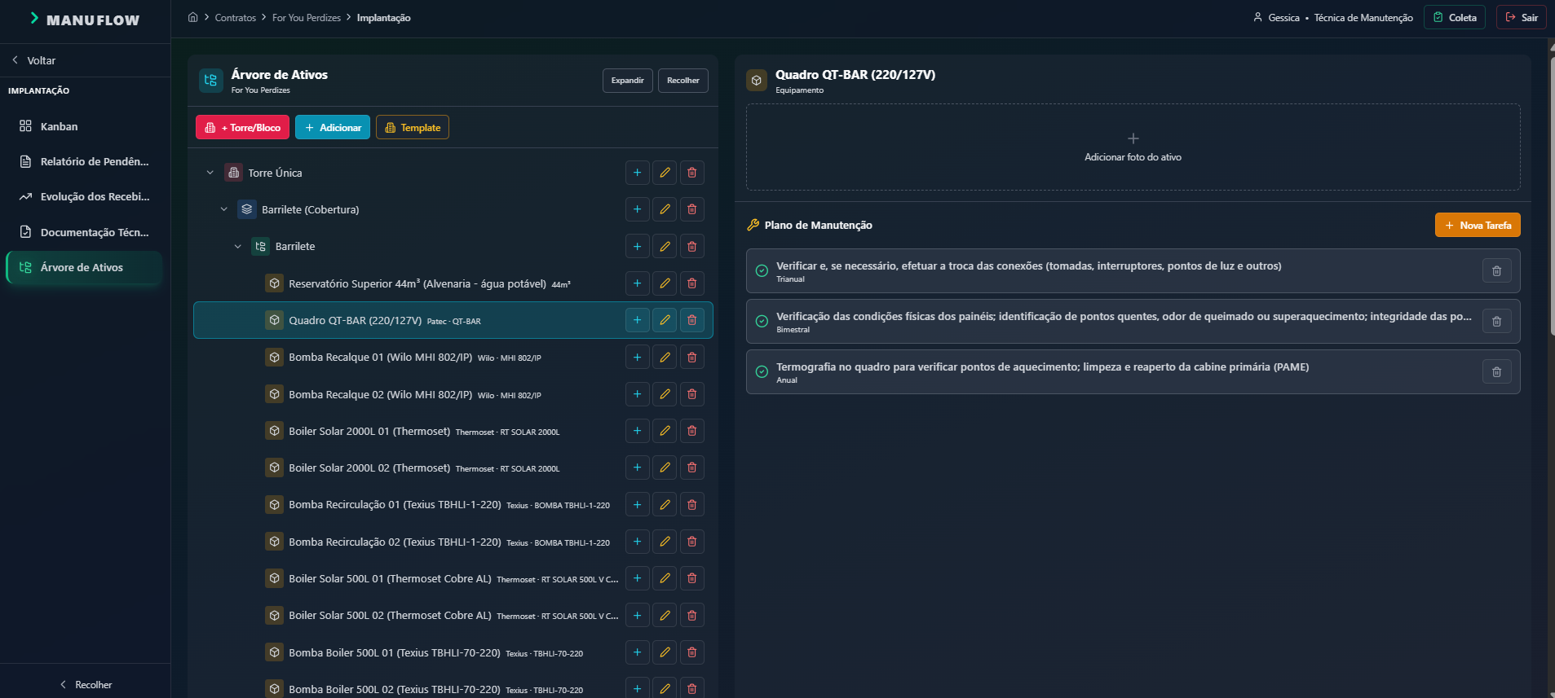1555x698 pixels.
Task: Toggle check on Termografia no quadro task
Action: [x=762, y=371]
